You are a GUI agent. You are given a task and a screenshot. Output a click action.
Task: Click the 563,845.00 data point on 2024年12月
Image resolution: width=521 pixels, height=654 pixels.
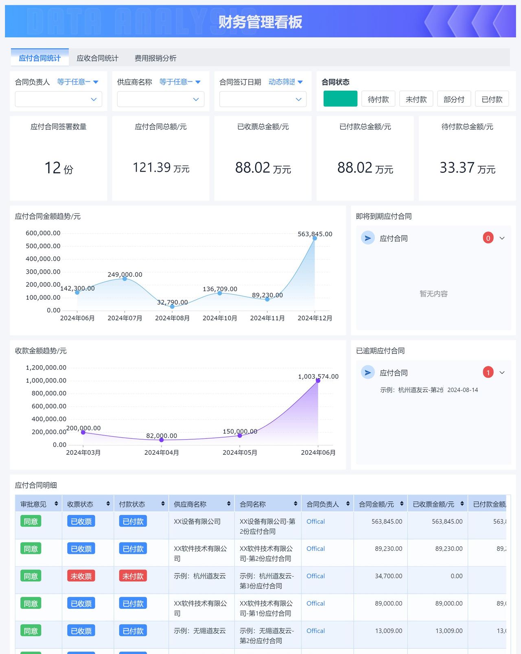tap(315, 238)
